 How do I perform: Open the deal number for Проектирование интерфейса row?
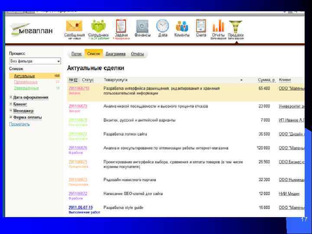pos(78,162)
